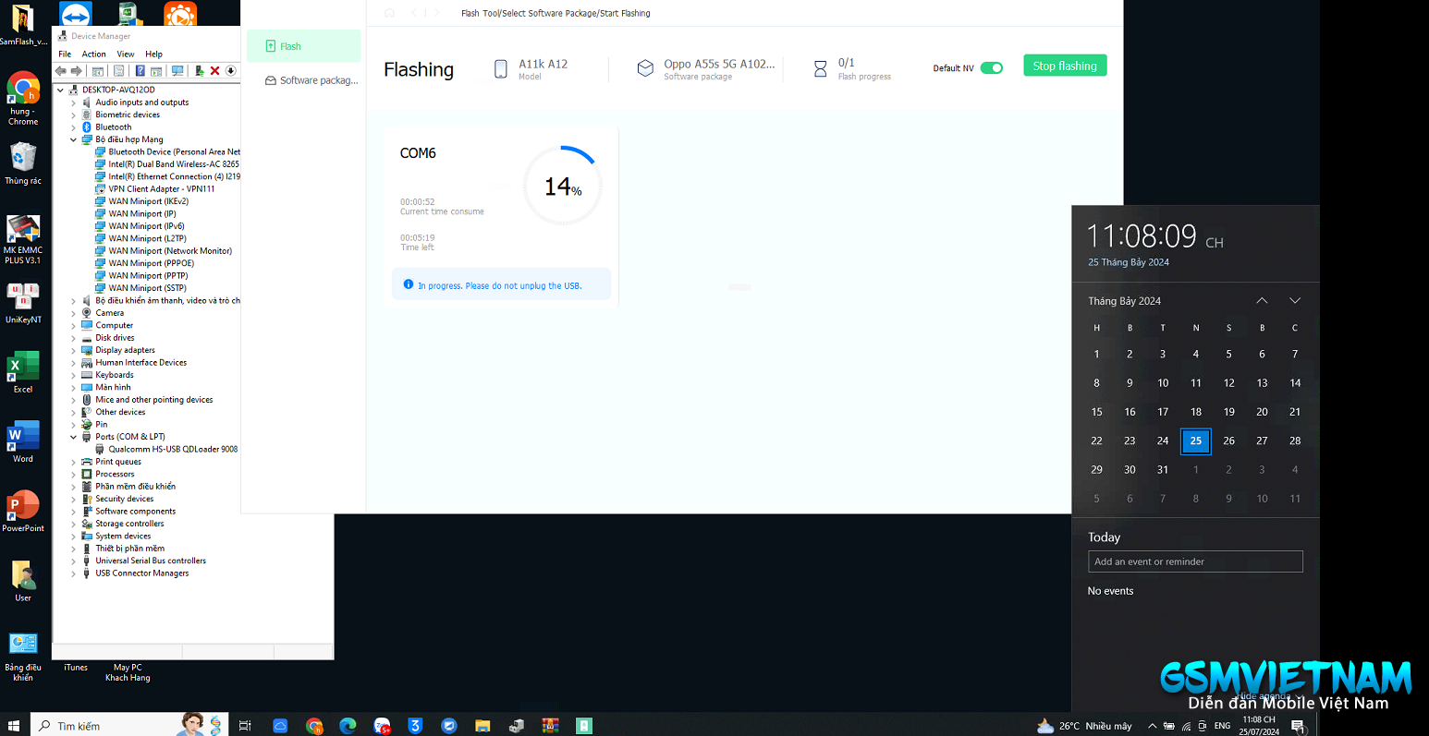
Task: Click the notification center icon in system tray
Action: pos(1299,726)
